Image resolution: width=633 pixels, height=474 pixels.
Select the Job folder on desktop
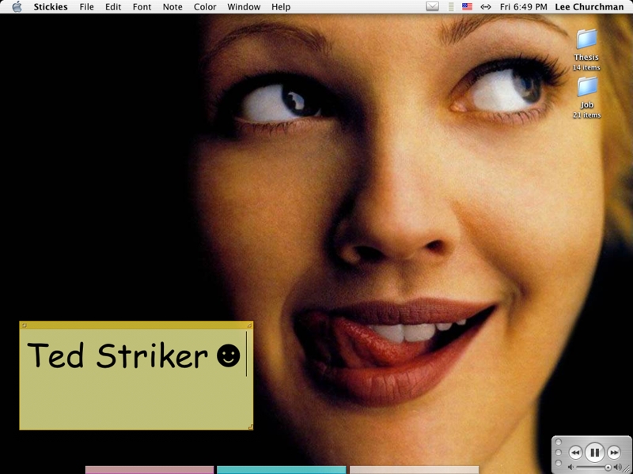coord(586,87)
